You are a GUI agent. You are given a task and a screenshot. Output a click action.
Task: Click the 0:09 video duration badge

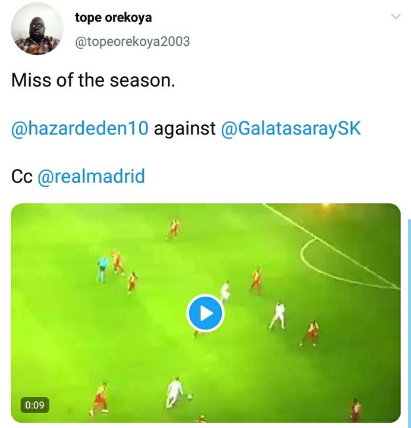pos(34,405)
